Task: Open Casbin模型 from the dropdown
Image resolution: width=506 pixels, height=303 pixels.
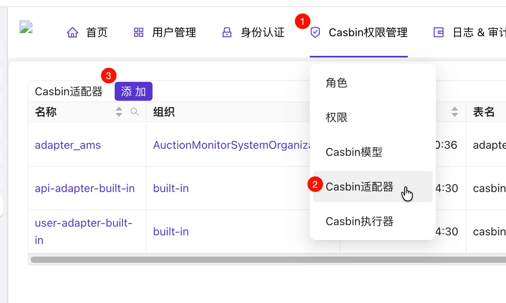Action: tap(354, 152)
